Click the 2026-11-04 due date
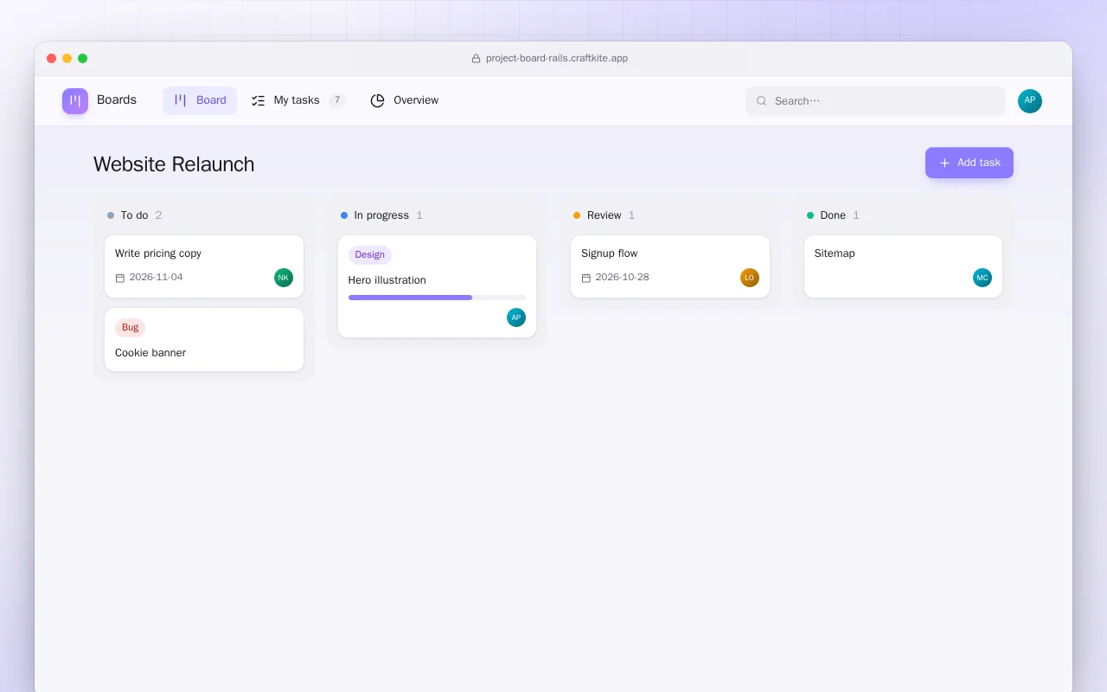The width and height of the screenshot is (1107, 692). pyautogui.click(x=156, y=278)
